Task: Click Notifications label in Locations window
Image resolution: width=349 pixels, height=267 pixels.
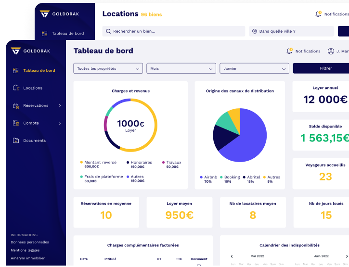Action: pos(336,14)
